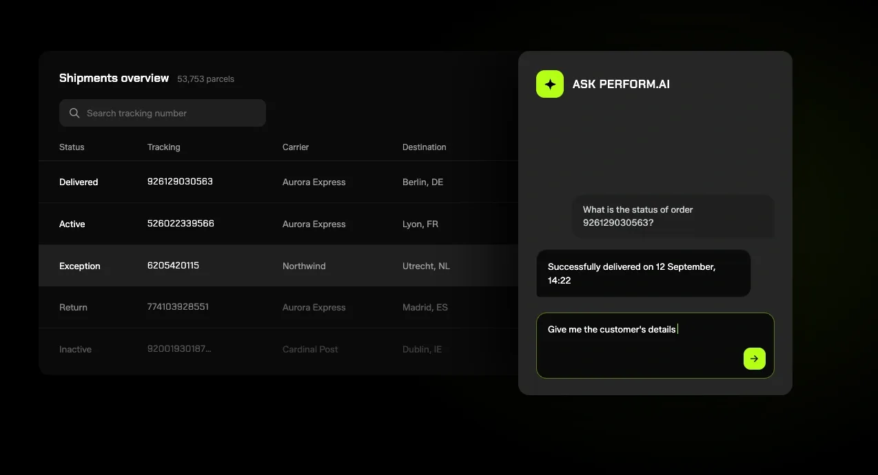878x475 pixels.
Task: Select the Return status cell
Action: [x=73, y=308]
